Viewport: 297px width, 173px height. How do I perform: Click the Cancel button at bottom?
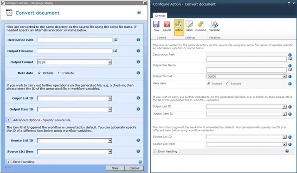click(134, 168)
